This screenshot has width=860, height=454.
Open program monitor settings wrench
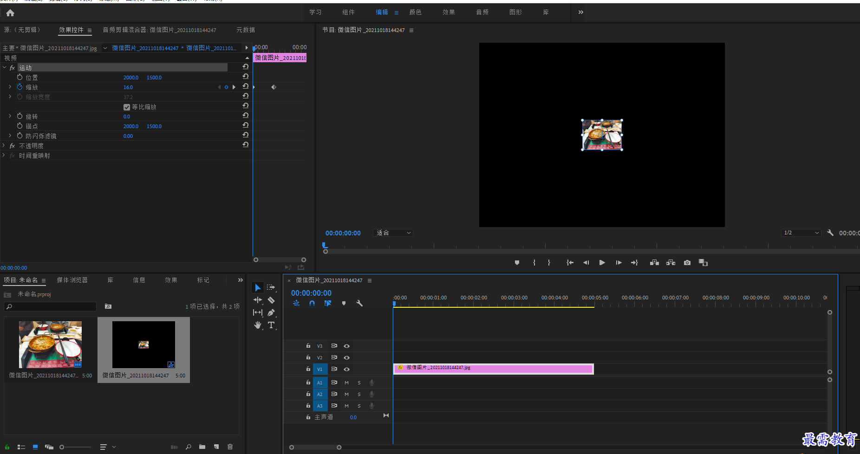[830, 233]
